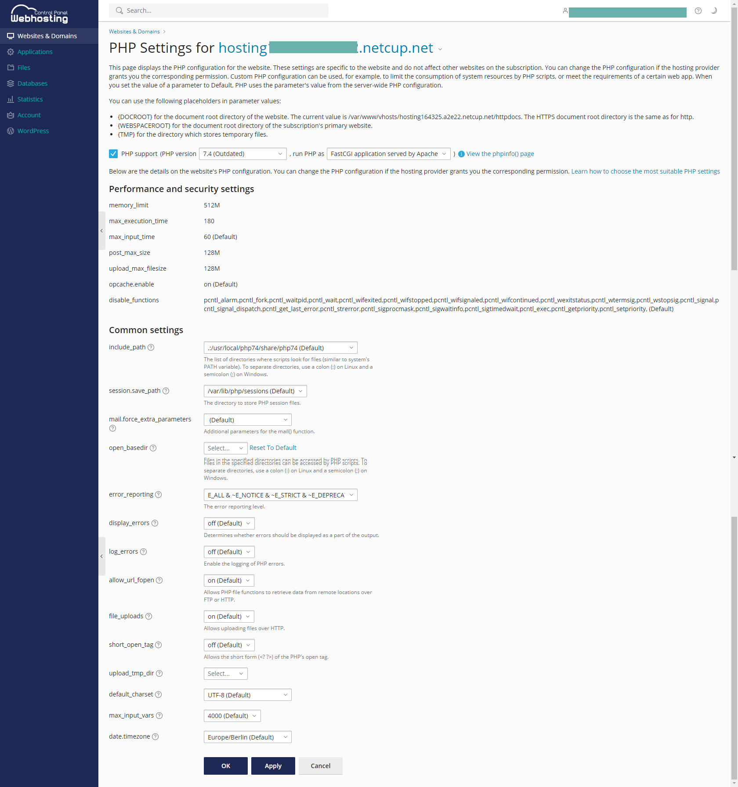Open mail.force_extra_parameters dropdown
This screenshot has width=738, height=787.
[x=247, y=420]
